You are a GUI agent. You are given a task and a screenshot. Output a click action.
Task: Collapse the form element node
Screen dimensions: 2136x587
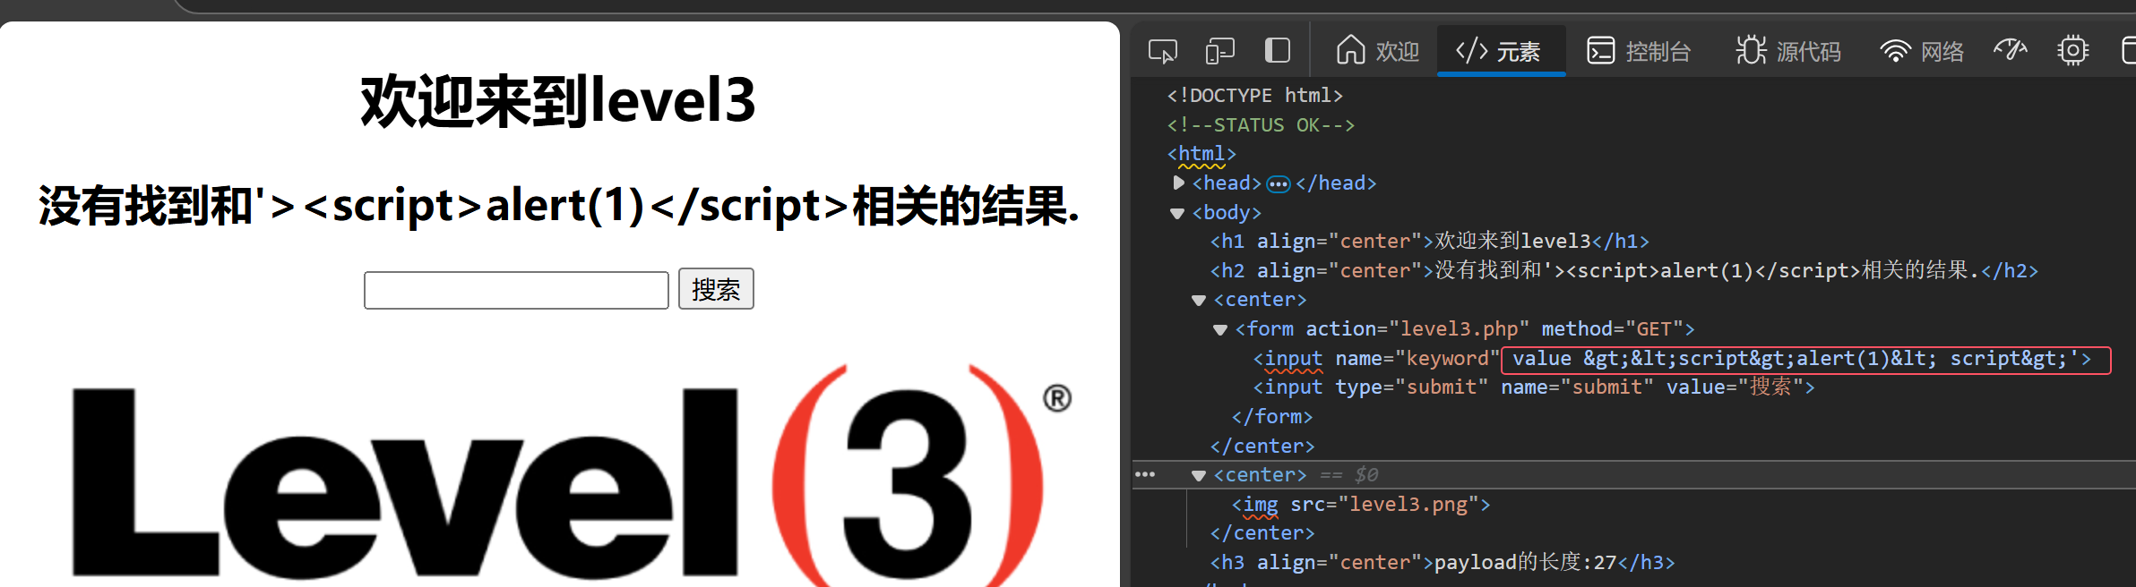pyautogui.click(x=1220, y=329)
